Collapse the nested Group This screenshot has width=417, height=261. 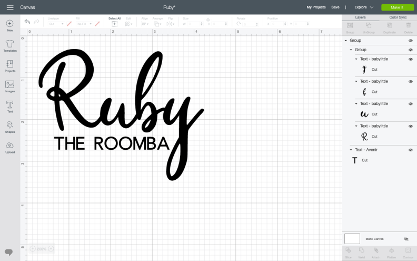(x=351, y=50)
